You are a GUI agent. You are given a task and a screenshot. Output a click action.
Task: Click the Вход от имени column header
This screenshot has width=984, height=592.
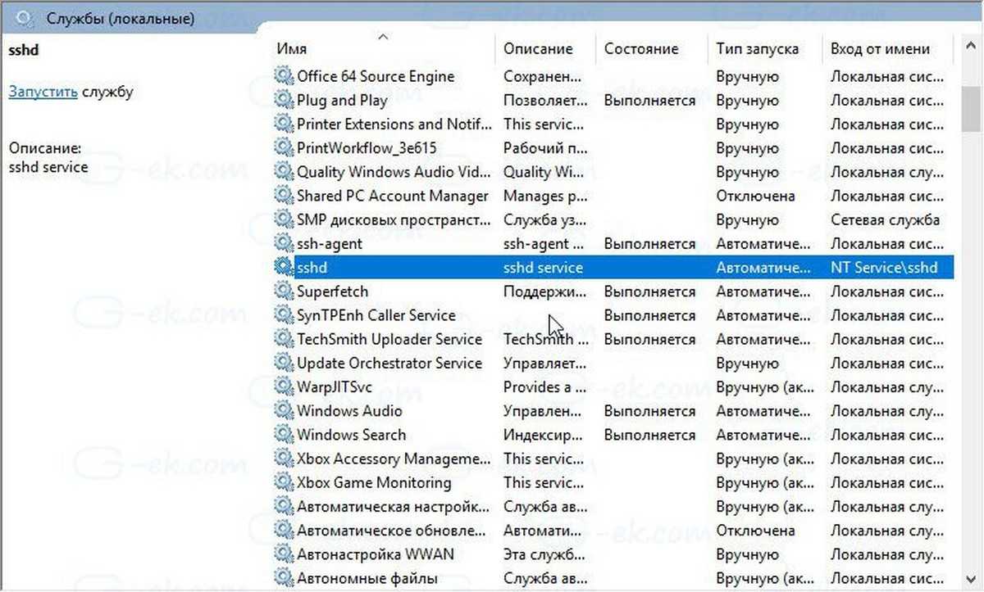[880, 49]
